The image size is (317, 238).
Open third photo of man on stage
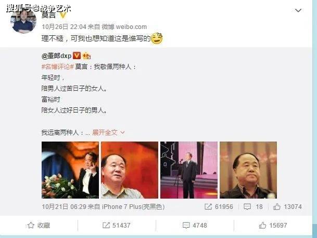click(189, 170)
